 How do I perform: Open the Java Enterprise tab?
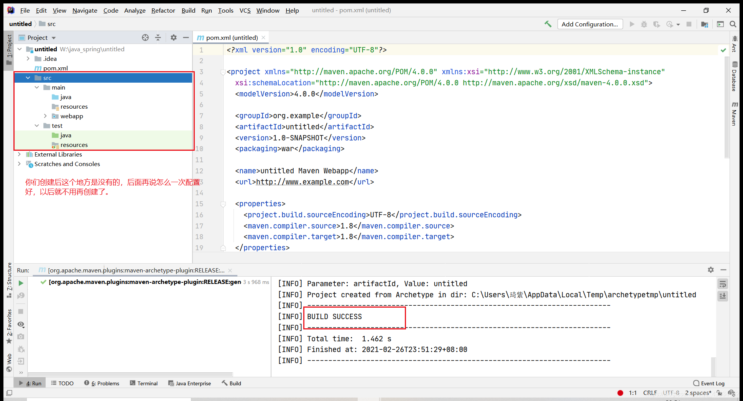click(x=190, y=383)
